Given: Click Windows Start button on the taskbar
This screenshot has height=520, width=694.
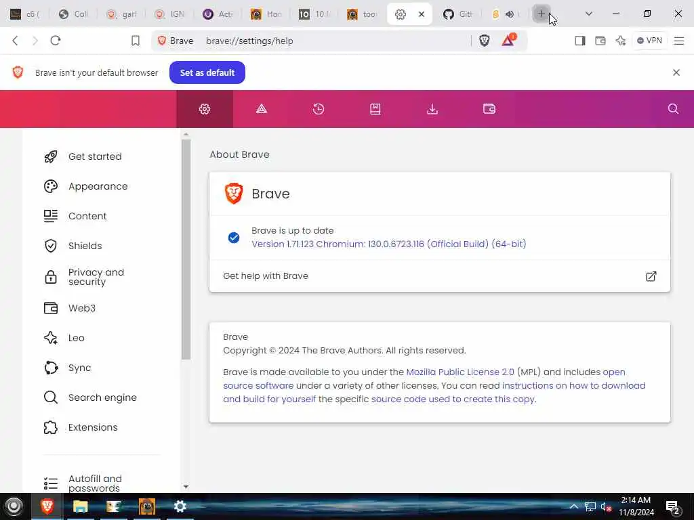Looking at the screenshot, I should click(14, 506).
